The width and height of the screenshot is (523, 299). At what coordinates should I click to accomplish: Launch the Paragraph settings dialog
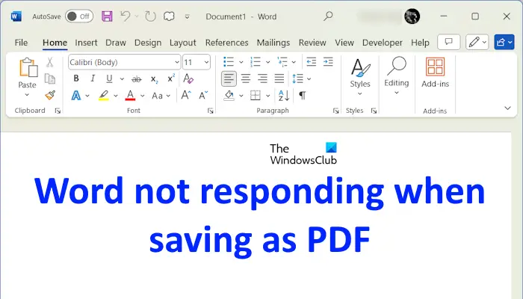coord(336,111)
